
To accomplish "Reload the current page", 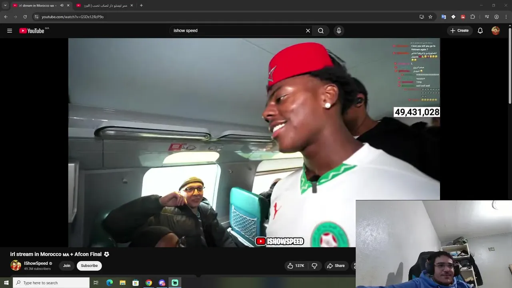I will click(x=25, y=17).
